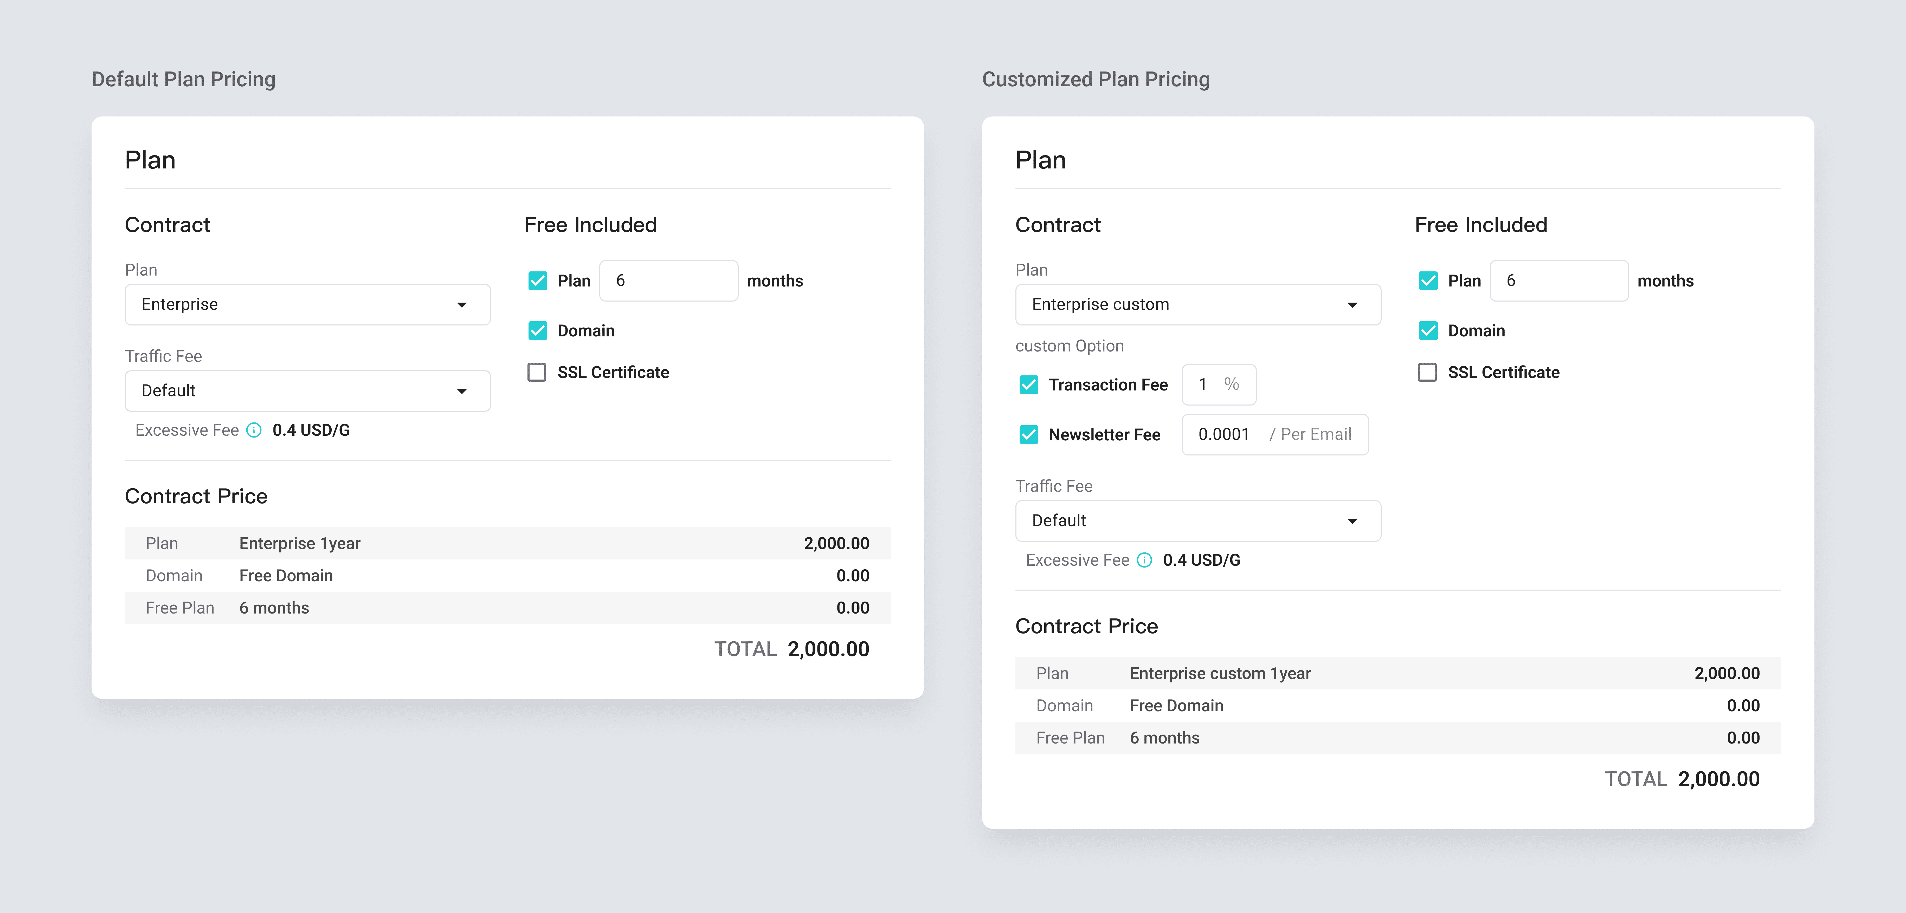Uncheck the Domain checkbox in Default Plan card
Viewport: 1906px width, 913px height.
click(x=537, y=330)
